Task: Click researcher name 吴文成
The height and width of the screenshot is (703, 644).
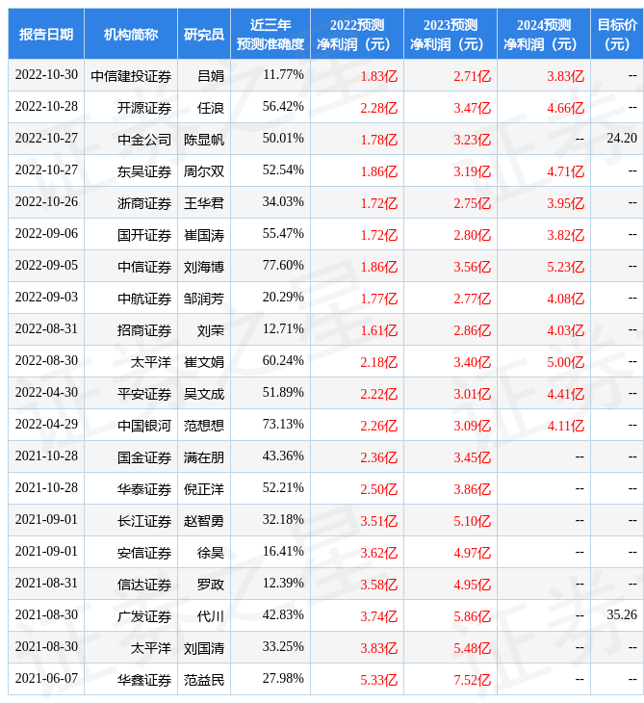Action: [x=204, y=394]
